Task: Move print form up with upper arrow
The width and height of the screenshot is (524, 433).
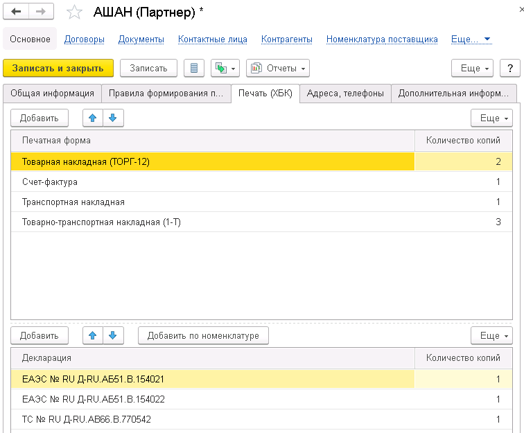Action: coord(93,118)
